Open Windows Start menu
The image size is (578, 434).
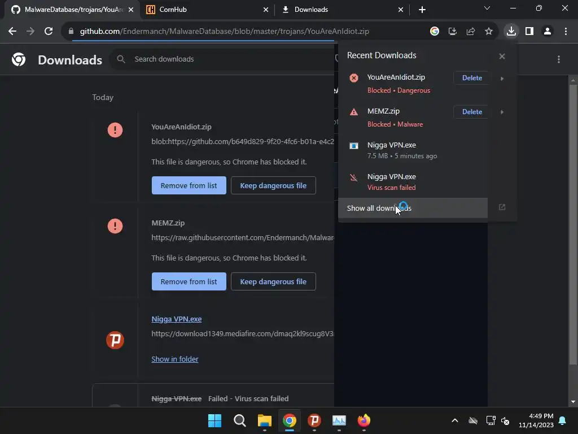click(x=214, y=420)
